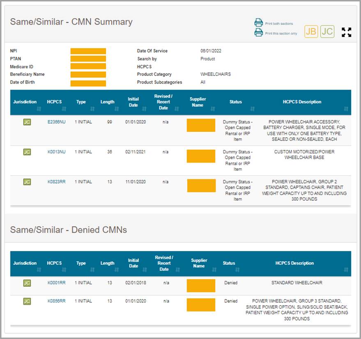Sort Denied CMNs by Length column
This screenshot has width=361, height=339.
click(x=107, y=263)
